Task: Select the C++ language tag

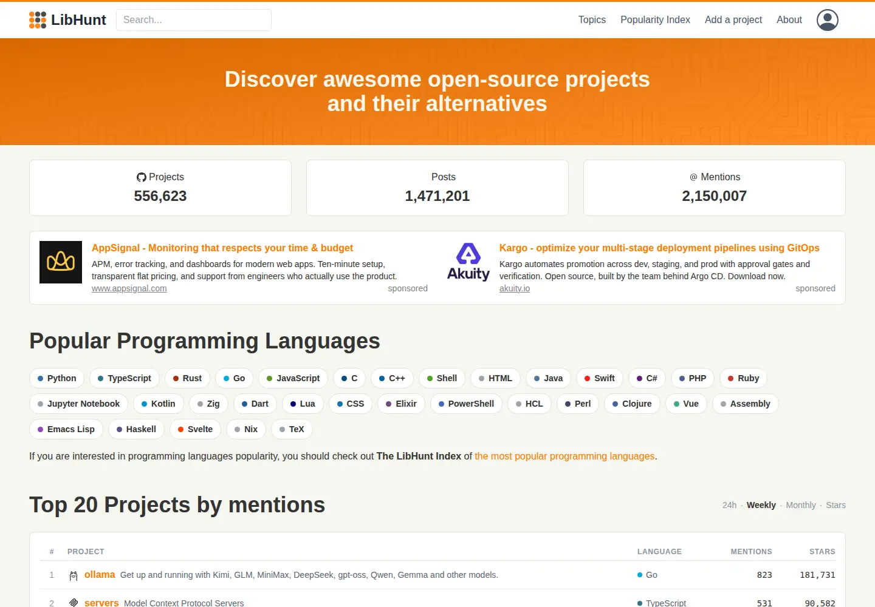Action: point(392,378)
